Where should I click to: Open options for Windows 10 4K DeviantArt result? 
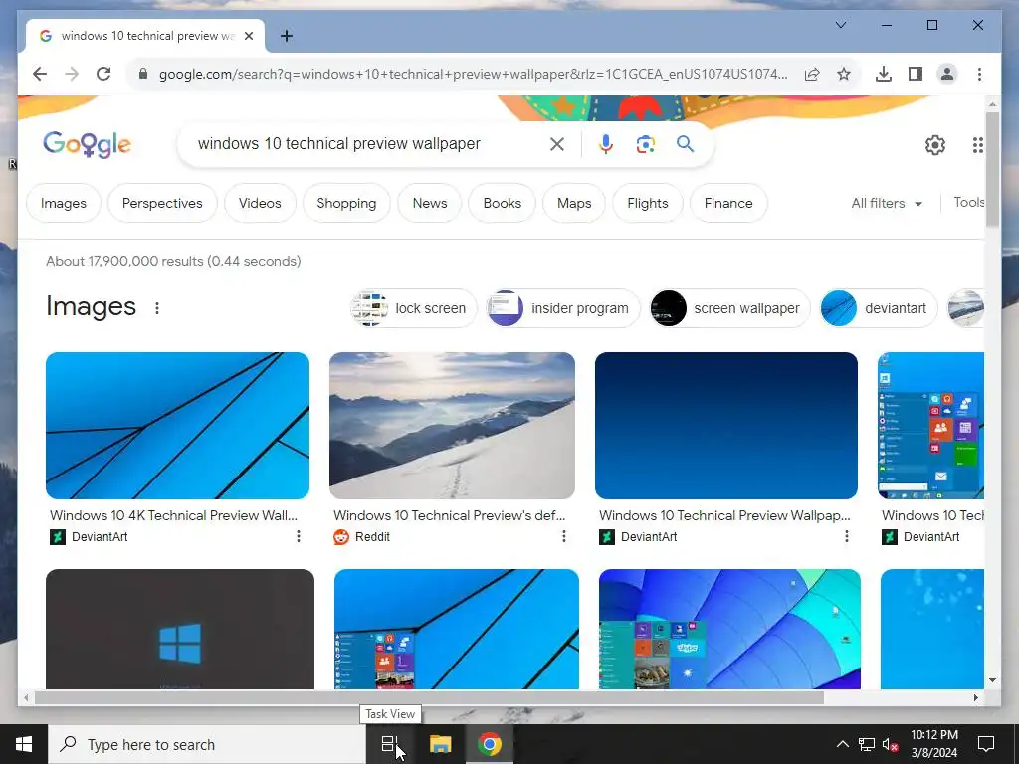[x=299, y=536]
